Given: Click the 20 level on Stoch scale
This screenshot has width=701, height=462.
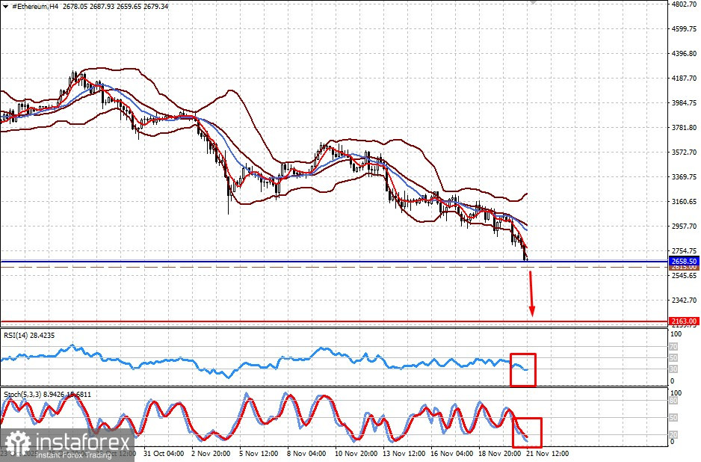Looking at the screenshot, I should point(674,435).
